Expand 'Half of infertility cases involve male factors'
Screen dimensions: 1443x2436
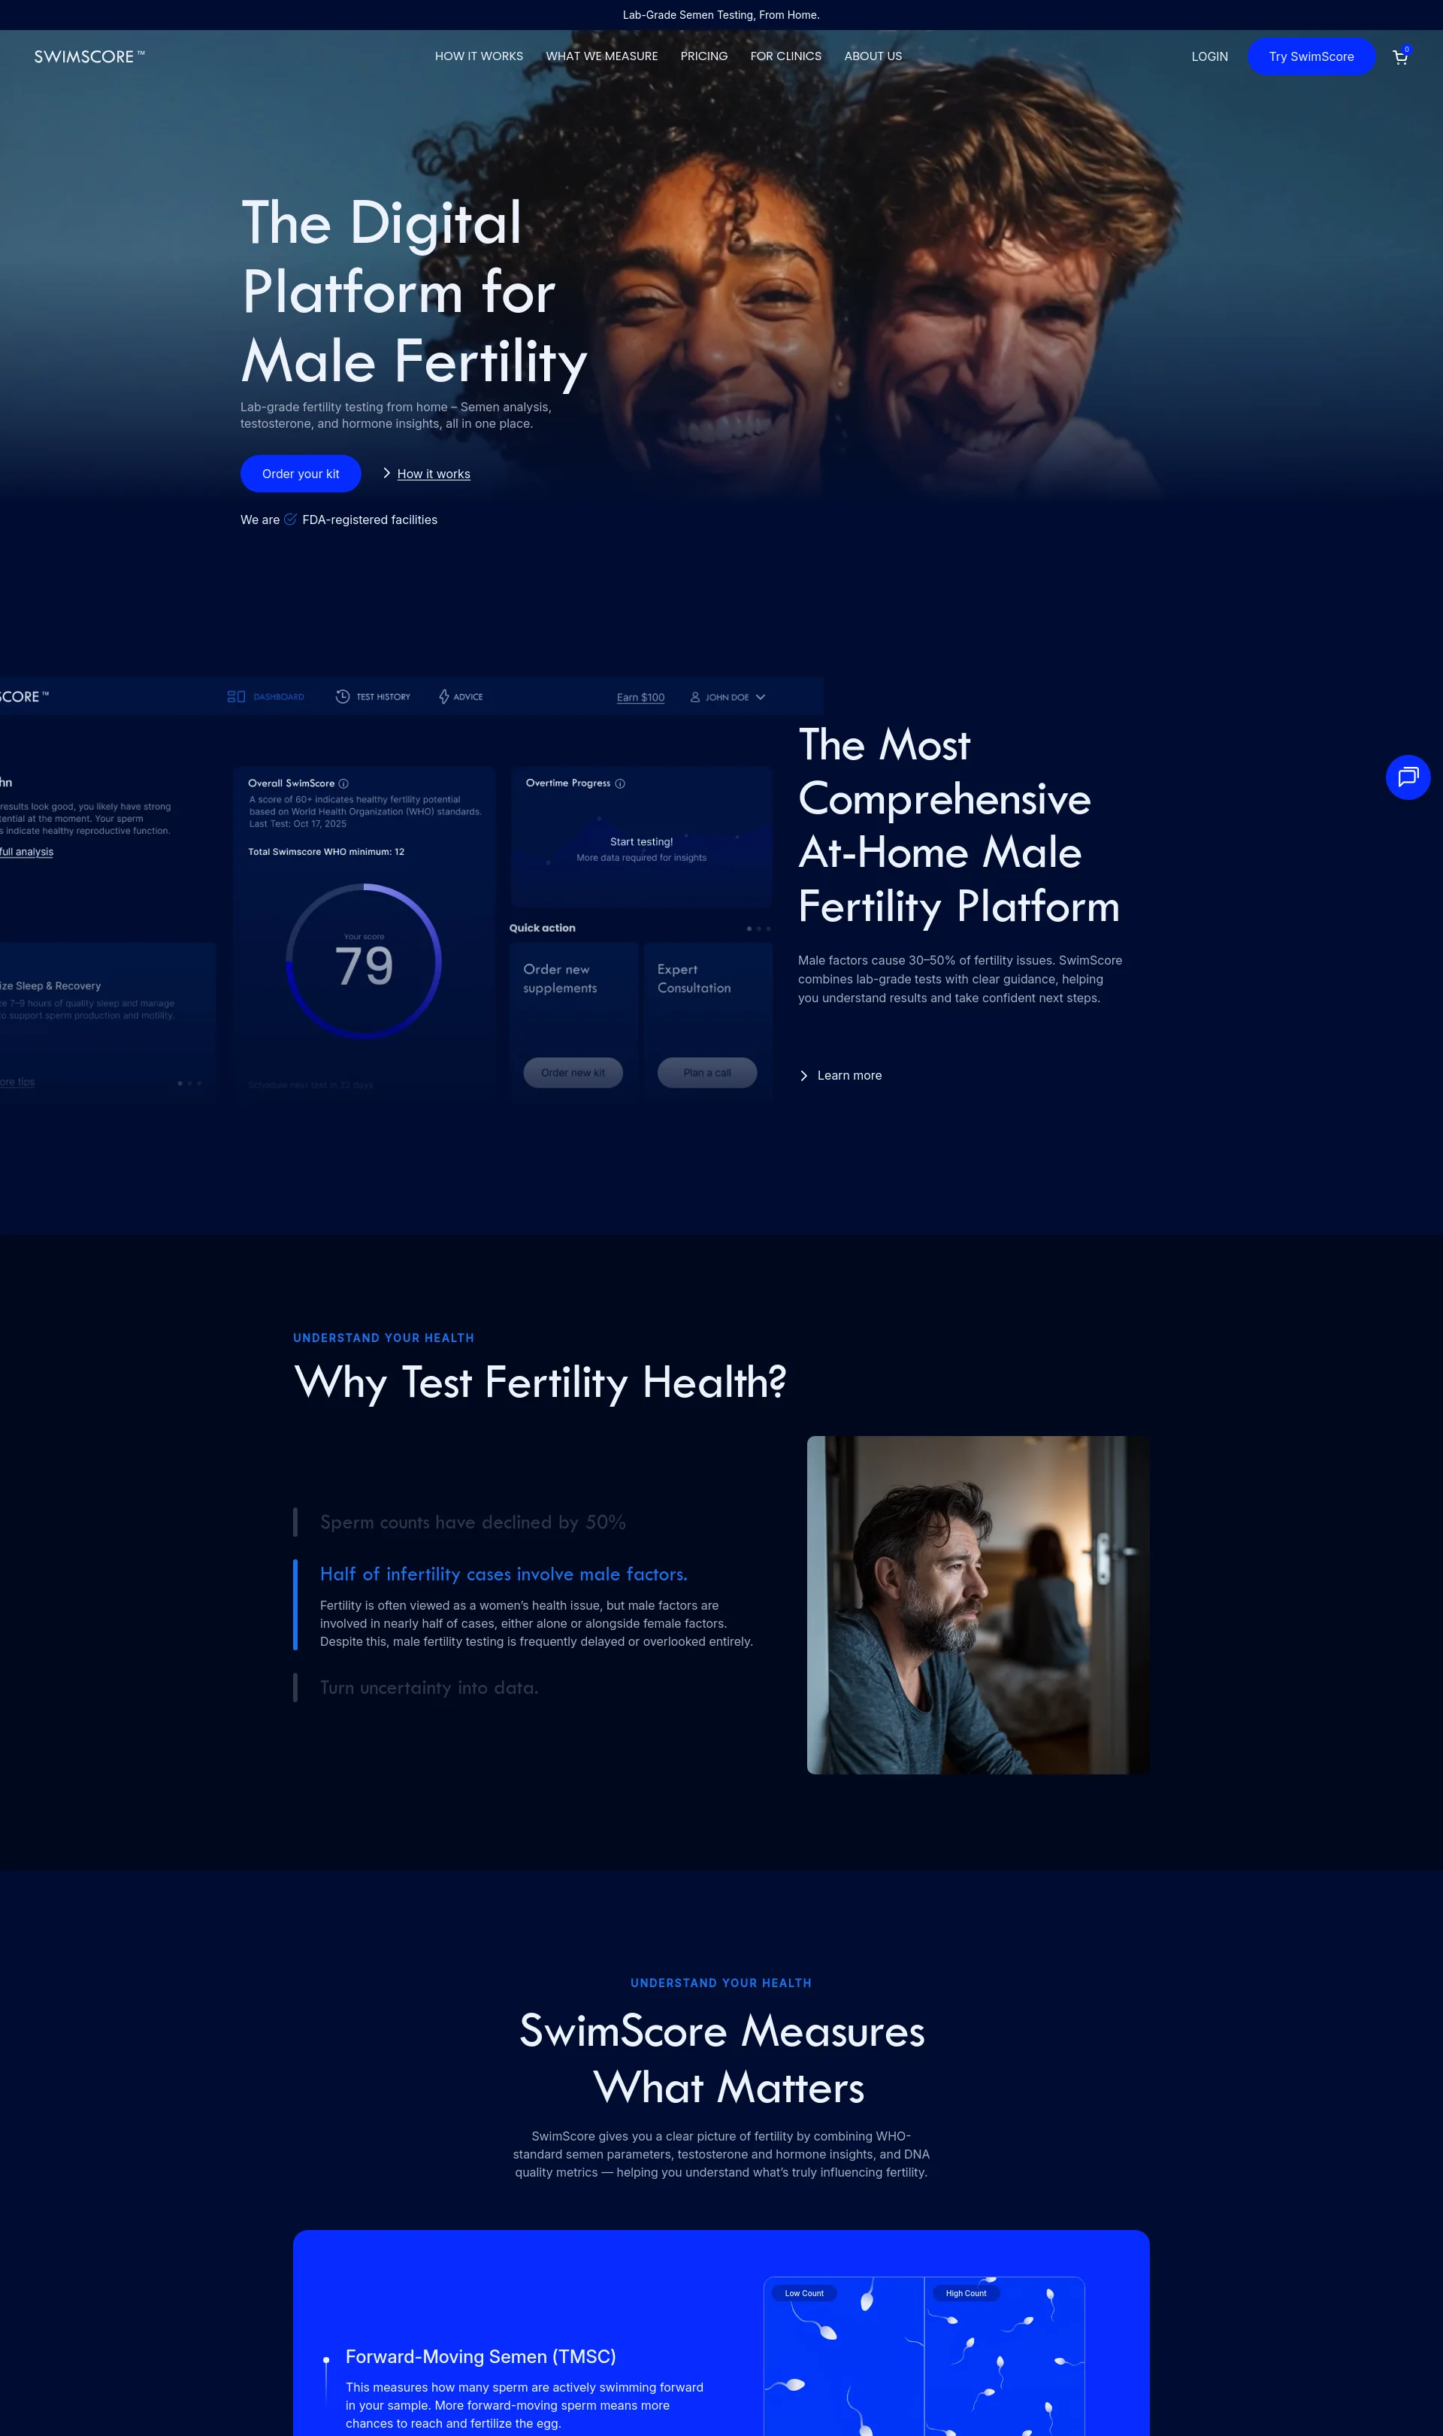[504, 1574]
